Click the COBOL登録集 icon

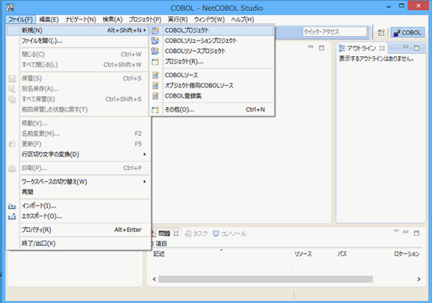(156, 96)
